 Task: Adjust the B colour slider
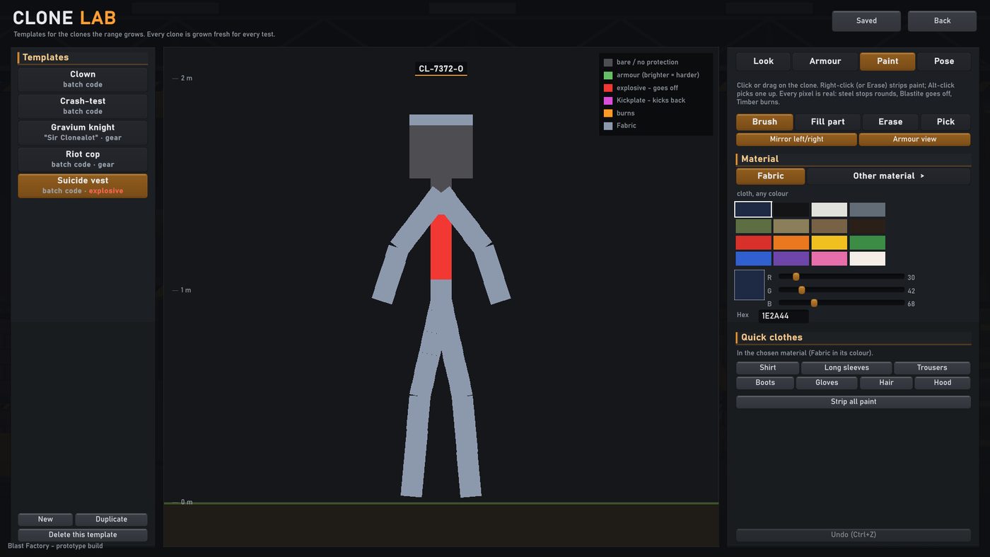pyautogui.click(x=841, y=303)
